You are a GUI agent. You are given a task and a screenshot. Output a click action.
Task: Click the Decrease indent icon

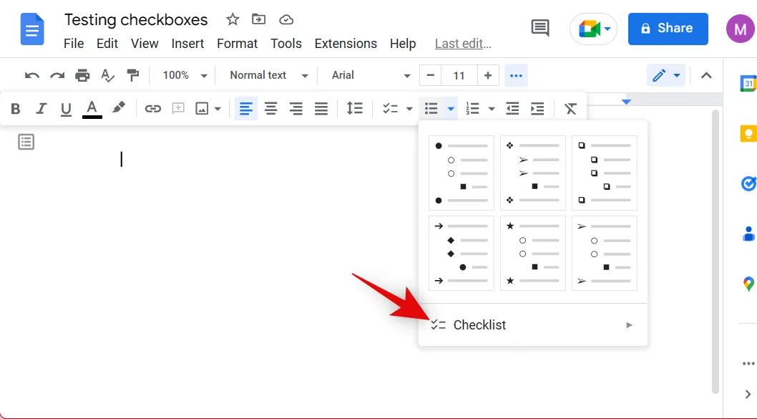[x=512, y=108]
